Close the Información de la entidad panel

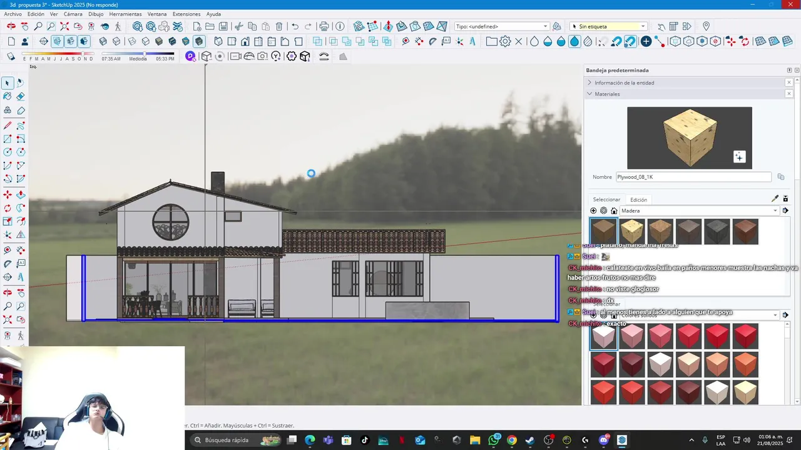[788, 82]
